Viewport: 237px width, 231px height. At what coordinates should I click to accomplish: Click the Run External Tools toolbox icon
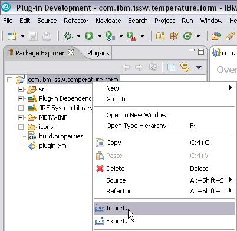coord(131,36)
